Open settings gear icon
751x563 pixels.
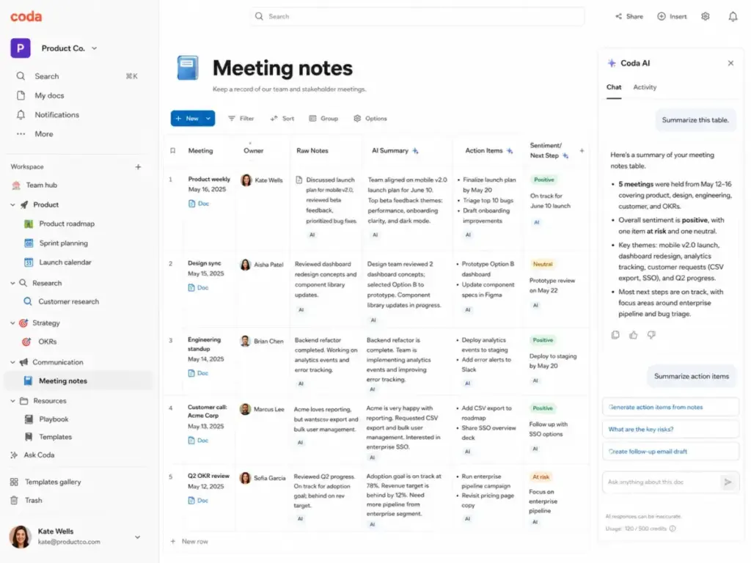705,16
